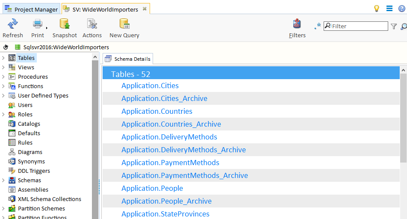Open the Application.Countries link
Image resolution: width=407 pixels, height=219 pixels.
(x=157, y=111)
